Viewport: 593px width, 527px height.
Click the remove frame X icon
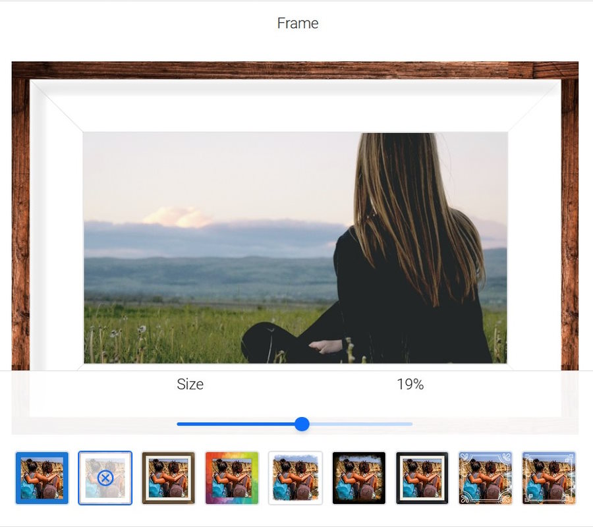point(105,478)
